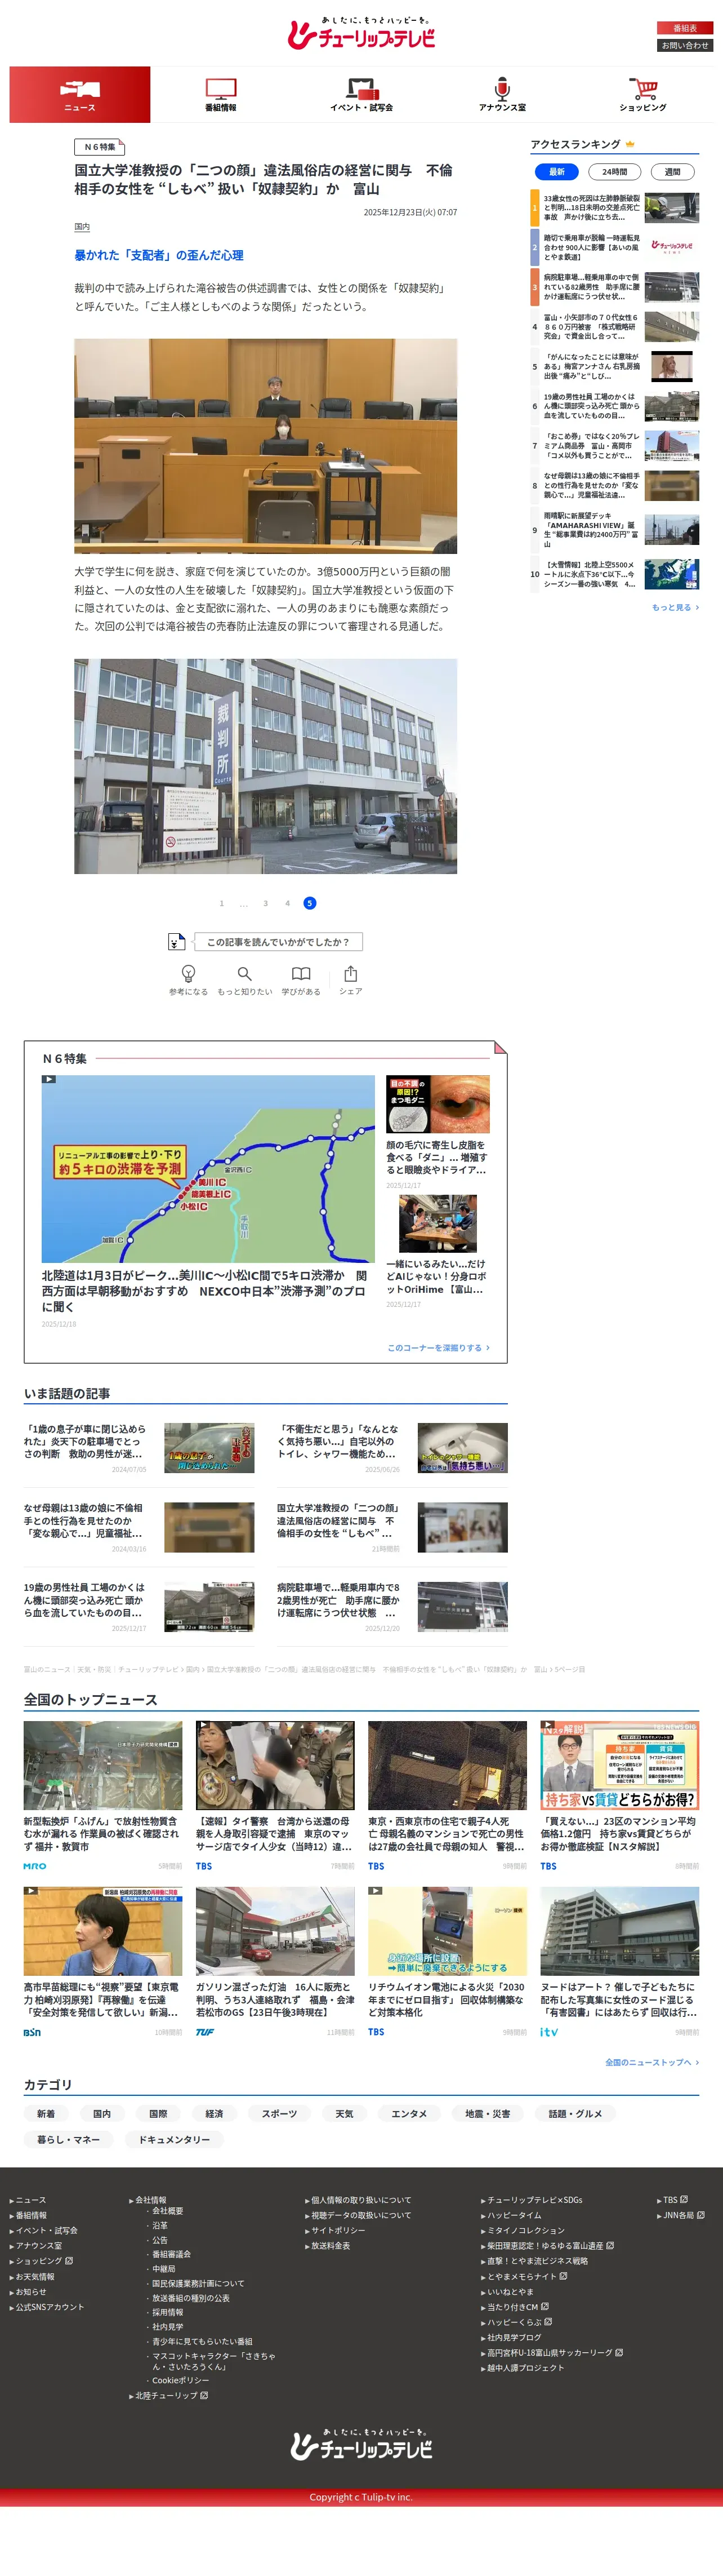Image resolution: width=723 pixels, height=2576 pixels.
Task: Open このコーナーを深掘りする link
Action: pyautogui.click(x=439, y=1347)
